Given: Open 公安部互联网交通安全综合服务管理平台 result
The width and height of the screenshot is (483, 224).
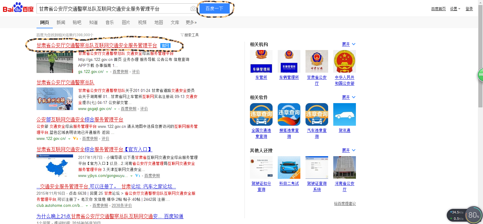Looking at the screenshot, I should click(x=80, y=119).
